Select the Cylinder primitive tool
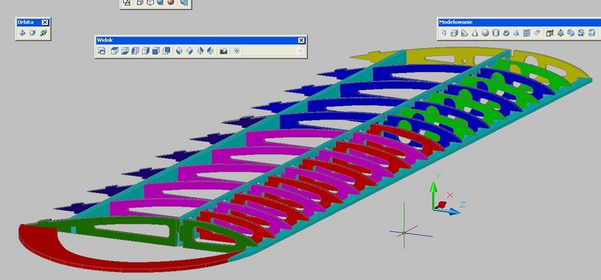Screen dimensions: 601x280 coord(496,33)
